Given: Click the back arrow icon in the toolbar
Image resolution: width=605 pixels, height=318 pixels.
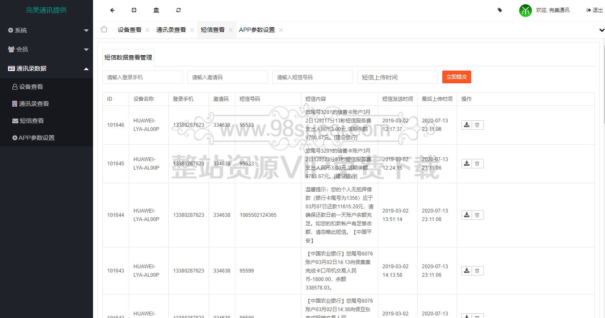Looking at the screenshot, I should click(x=112, y=10).
